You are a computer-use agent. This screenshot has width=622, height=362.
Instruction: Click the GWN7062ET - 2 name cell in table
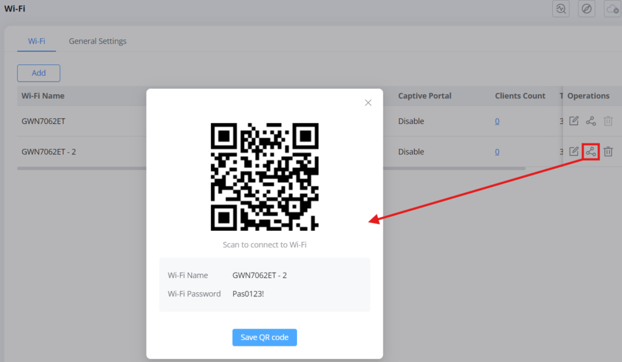point(49,152)
